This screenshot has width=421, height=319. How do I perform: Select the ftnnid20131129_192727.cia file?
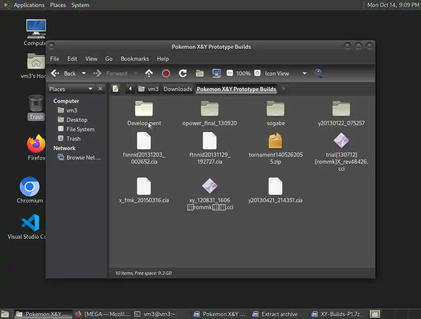click(210, 148)
